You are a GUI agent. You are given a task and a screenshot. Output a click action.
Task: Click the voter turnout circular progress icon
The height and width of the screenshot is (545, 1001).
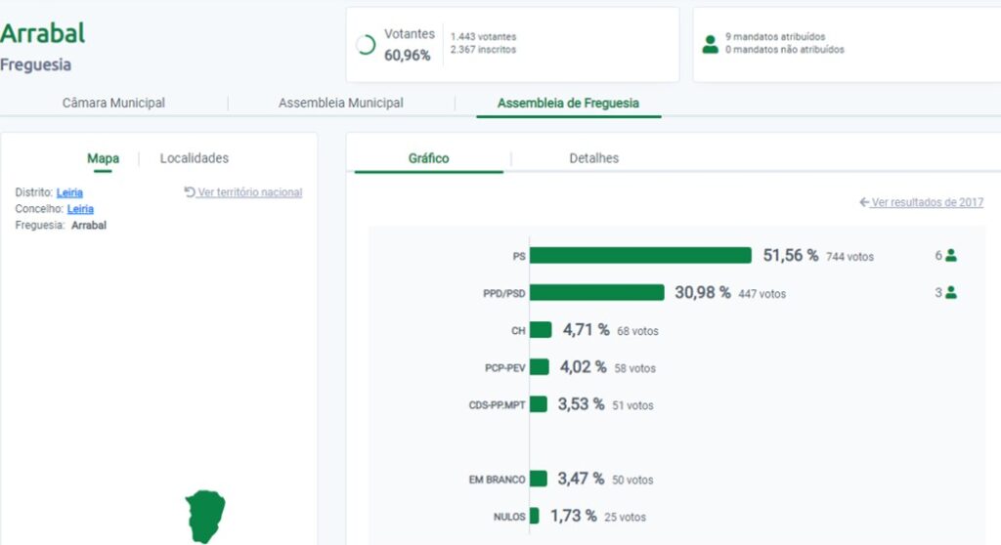(x=367, y=45)
